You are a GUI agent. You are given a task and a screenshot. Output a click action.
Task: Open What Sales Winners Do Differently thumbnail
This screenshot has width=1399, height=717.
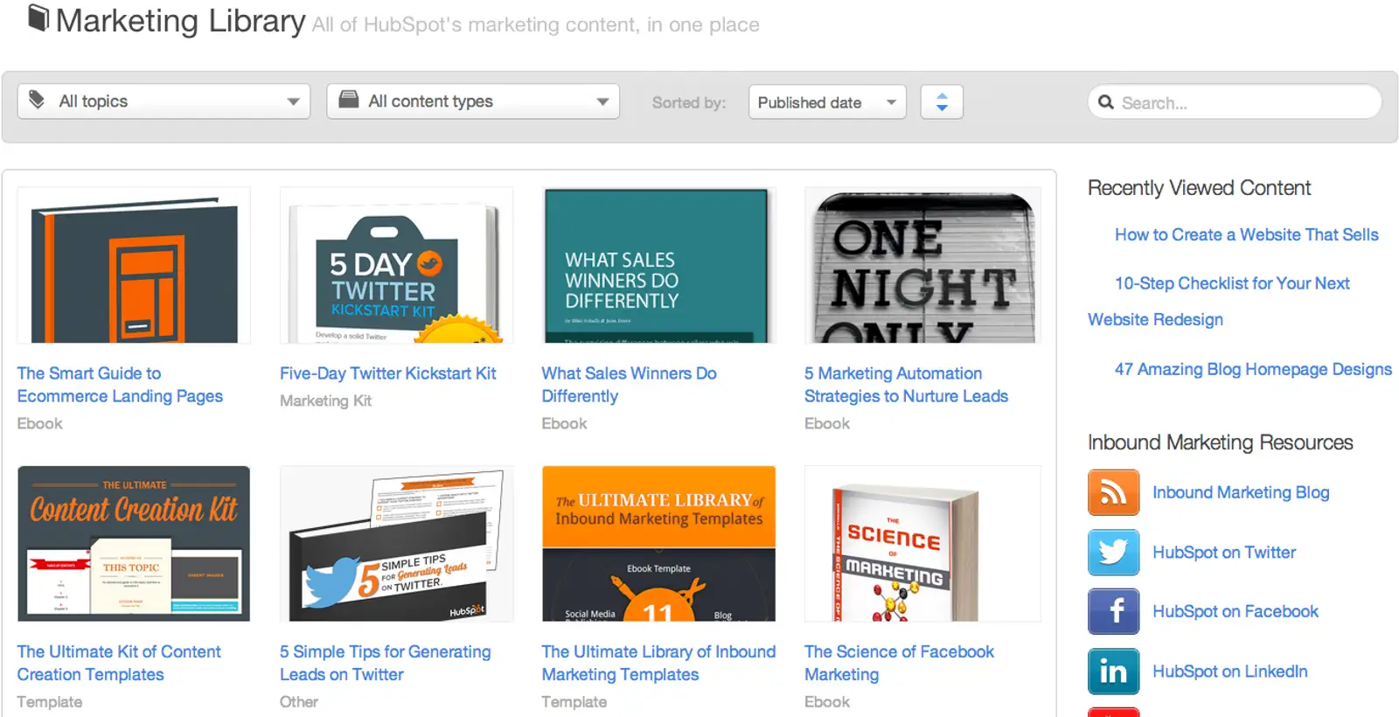click(x=658, y=265)
